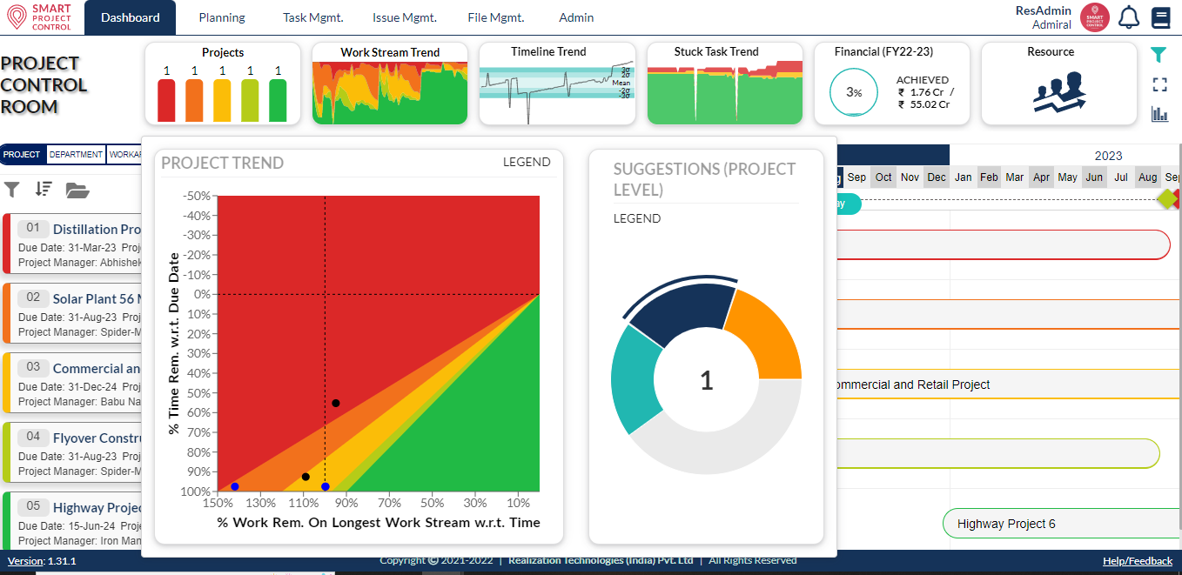Image resolution: width=1182 pixels, height=575 pixels.
Task: Click the Resource team icon card
Action: 1058,91
